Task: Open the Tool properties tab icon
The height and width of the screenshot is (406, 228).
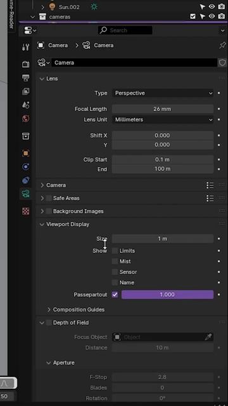Action: (25, 47)
